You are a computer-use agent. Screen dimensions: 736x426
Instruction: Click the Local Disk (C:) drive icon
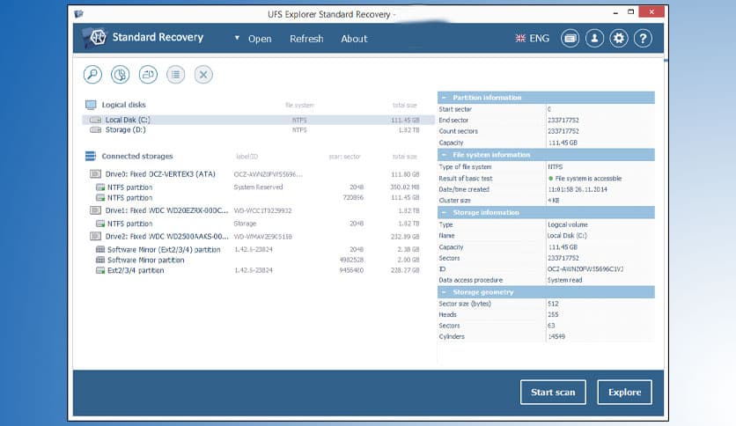point(95,120)
